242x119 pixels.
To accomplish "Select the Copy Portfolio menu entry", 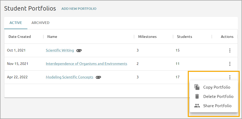I will (x=214, y=87).
